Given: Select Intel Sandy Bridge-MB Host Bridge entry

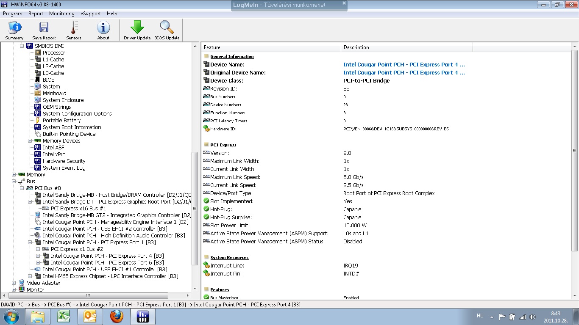Looking at the screenshot, I should (x=117, y=195).
